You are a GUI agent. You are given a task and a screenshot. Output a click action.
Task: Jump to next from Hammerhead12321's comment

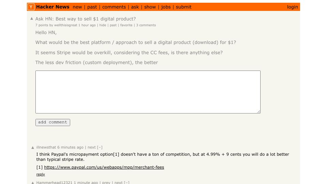point(119,183)
